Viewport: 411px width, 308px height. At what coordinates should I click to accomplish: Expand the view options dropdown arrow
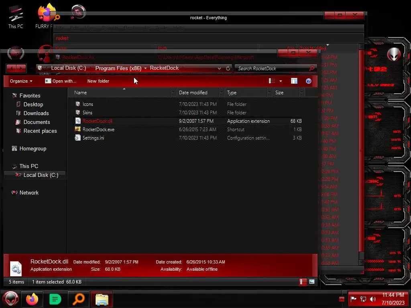click(281, 81)
